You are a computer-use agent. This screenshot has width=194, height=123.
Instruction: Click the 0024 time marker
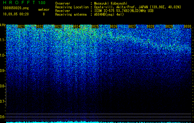[76, 26]
